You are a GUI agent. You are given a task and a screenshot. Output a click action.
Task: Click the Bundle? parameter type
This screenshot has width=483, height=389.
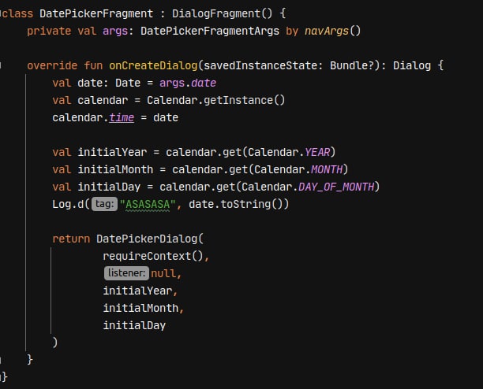(351, 65)
